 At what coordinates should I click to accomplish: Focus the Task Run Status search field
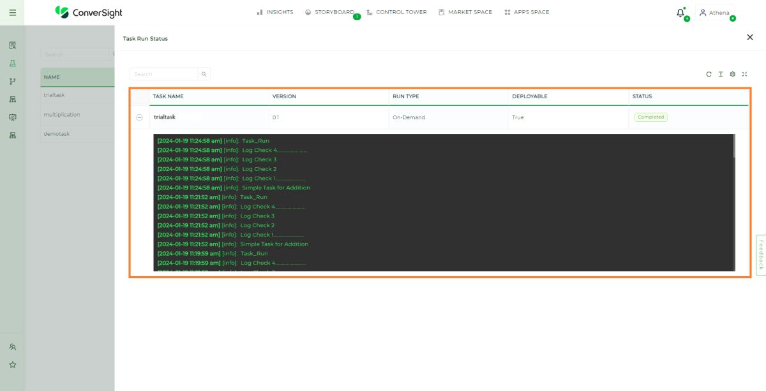coord(164,74)
